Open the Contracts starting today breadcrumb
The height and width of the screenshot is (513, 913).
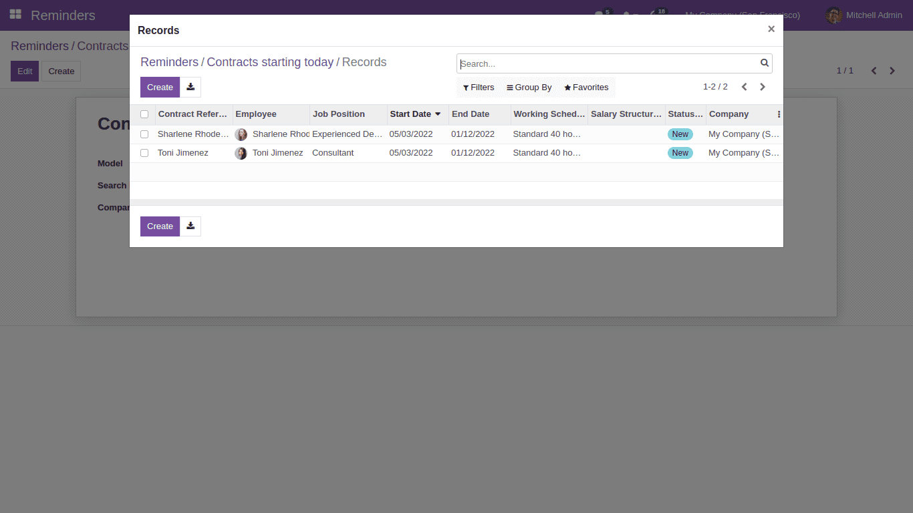270,61
